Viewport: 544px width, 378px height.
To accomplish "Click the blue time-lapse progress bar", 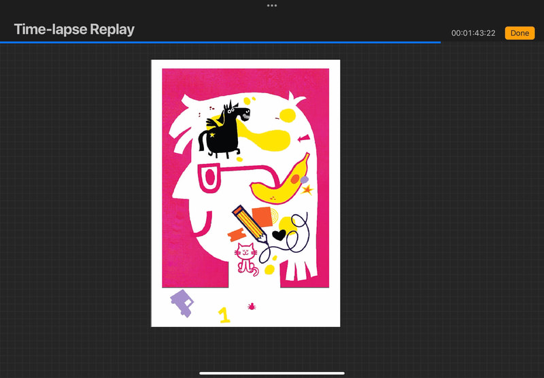I will (x=220, y=42).
